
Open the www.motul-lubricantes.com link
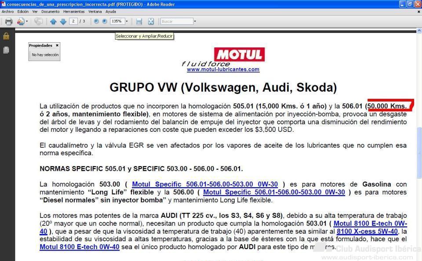pyautogui.click(x=223, y=69)
